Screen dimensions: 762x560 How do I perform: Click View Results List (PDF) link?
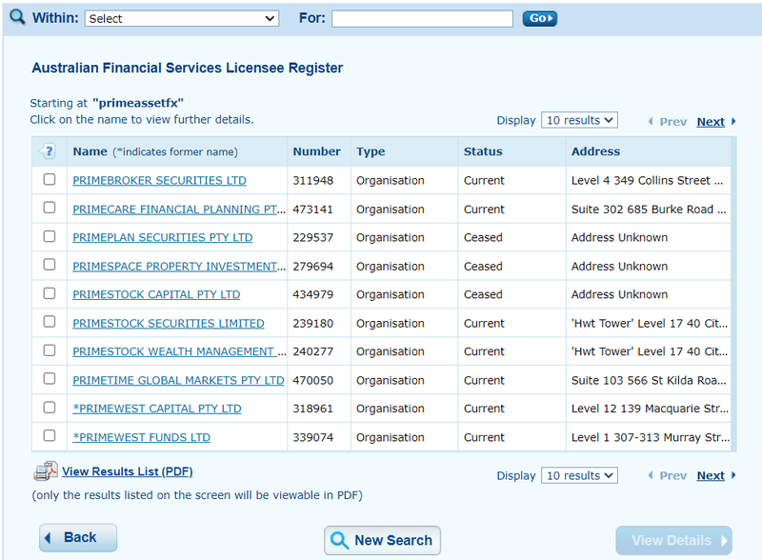pyautogui.click(x=128, y=471)
